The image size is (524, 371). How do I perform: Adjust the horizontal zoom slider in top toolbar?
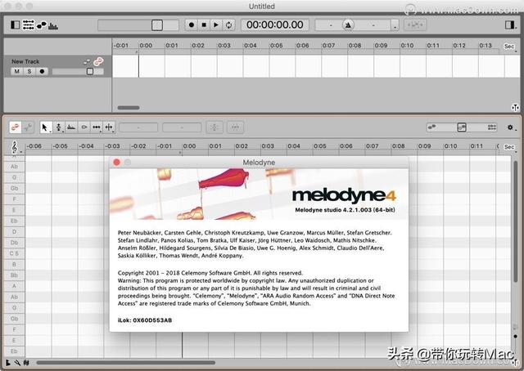[x=138, y=25]
